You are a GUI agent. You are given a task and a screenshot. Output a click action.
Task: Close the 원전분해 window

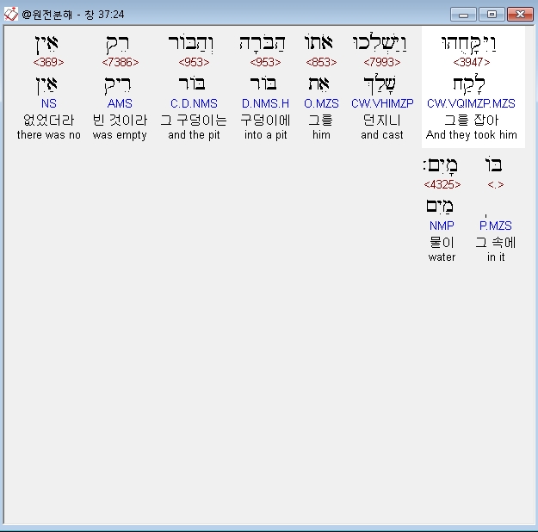click(520, 15)
